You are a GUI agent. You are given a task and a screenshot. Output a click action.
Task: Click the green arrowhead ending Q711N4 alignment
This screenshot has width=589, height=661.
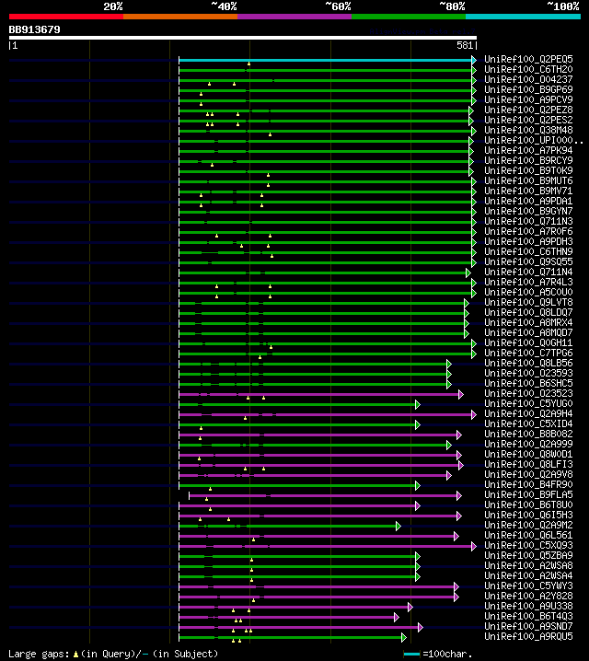pyautogui.click(x=468, y=273)
